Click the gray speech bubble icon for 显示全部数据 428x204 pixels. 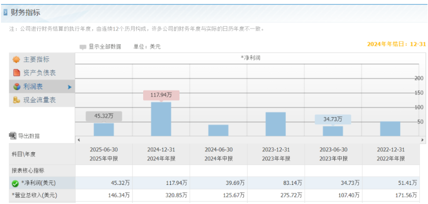coord(83,47)
